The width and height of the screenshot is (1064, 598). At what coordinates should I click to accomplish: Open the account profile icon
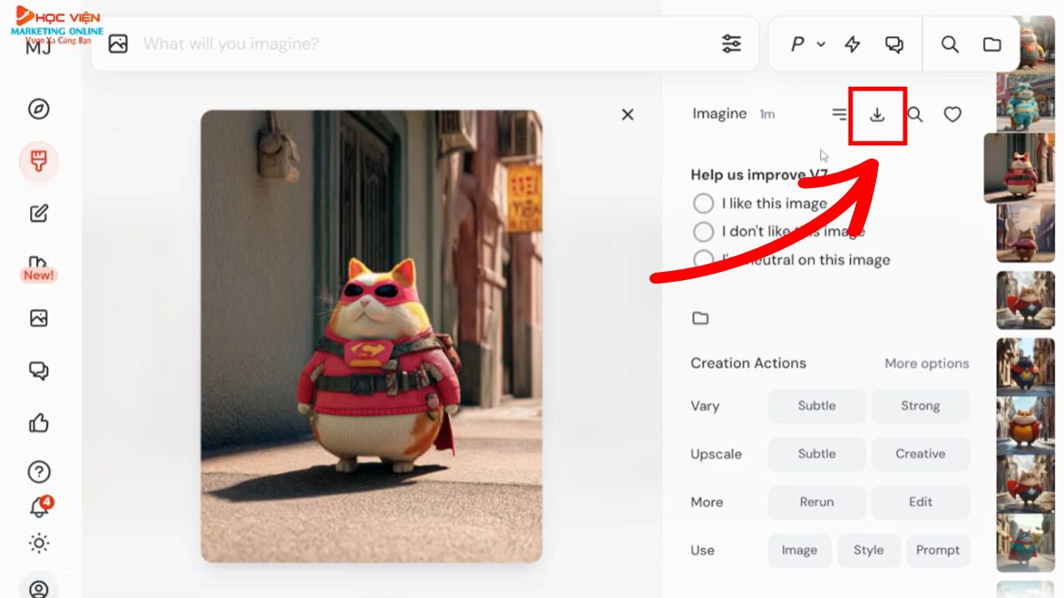pyautogui.click(x=39, y=588)
